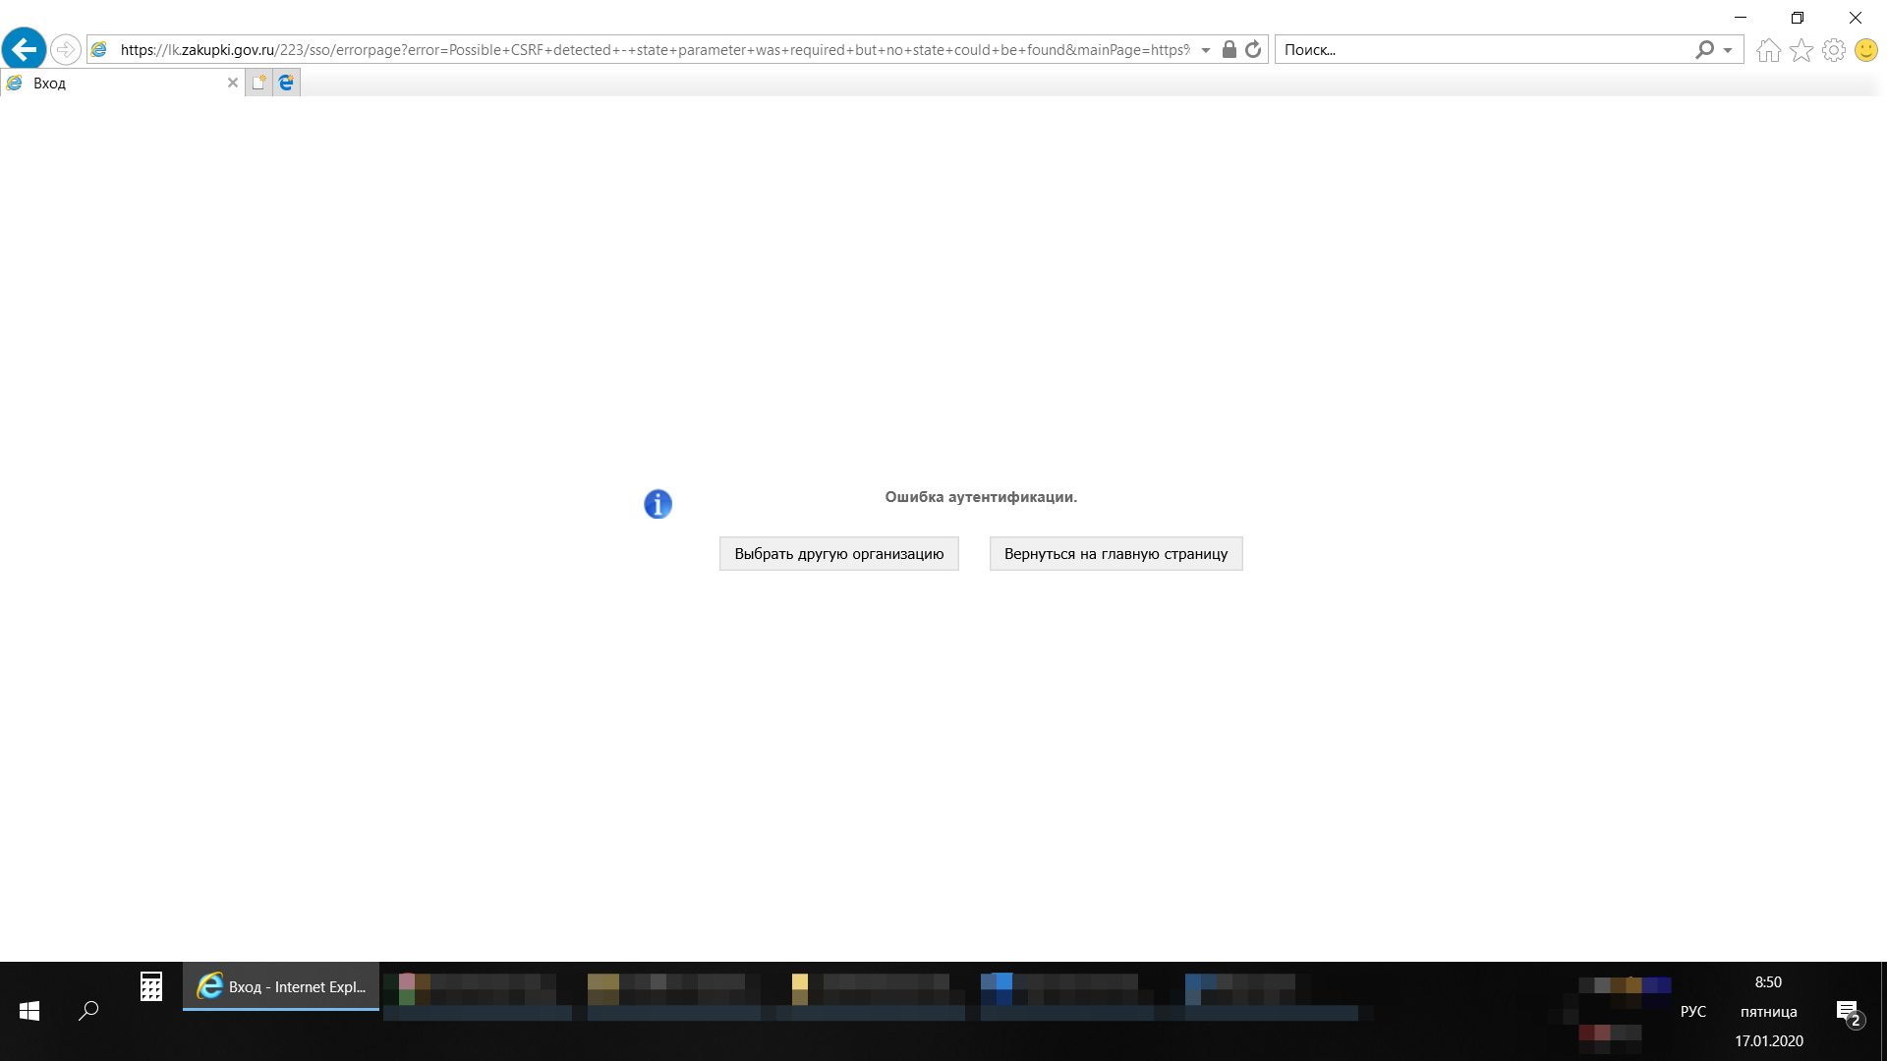The image size is (1887, 1061).
Task: Click Вернуться на главную страницу button
Action: [1115, 553]
